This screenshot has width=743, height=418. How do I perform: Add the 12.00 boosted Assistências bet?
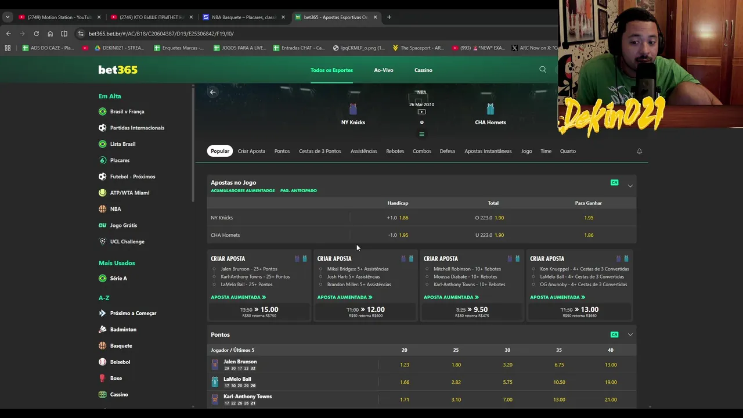click(x=366, y=312)
